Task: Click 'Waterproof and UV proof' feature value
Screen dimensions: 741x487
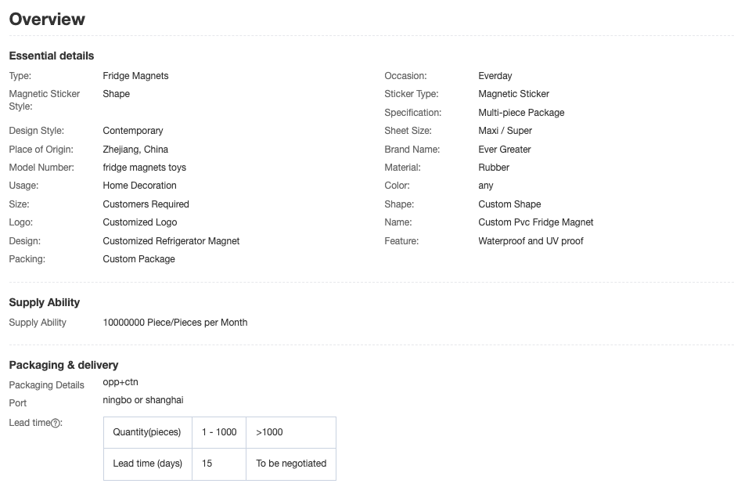Action: pos(531,241)
